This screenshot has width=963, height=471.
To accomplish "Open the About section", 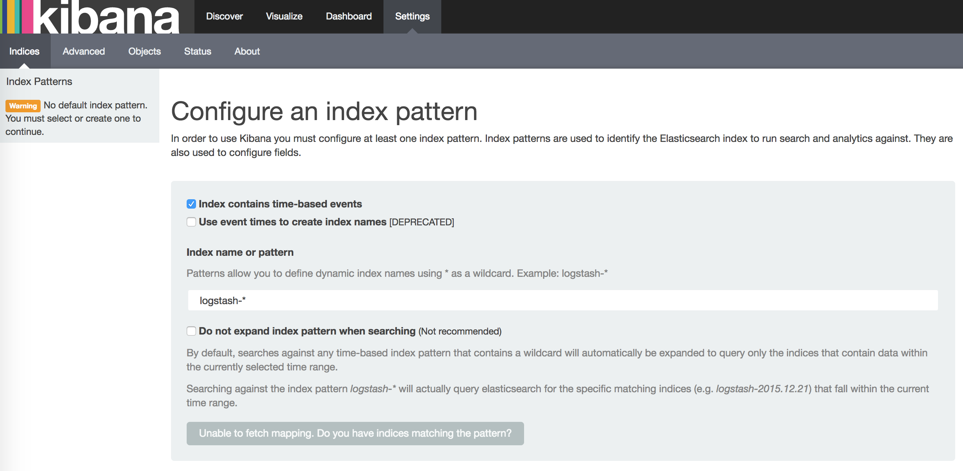I will pos(247,51).
